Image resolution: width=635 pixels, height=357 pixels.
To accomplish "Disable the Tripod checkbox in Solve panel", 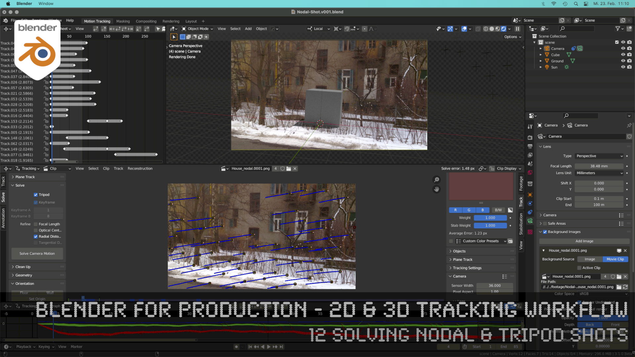I will click(36, 195).
